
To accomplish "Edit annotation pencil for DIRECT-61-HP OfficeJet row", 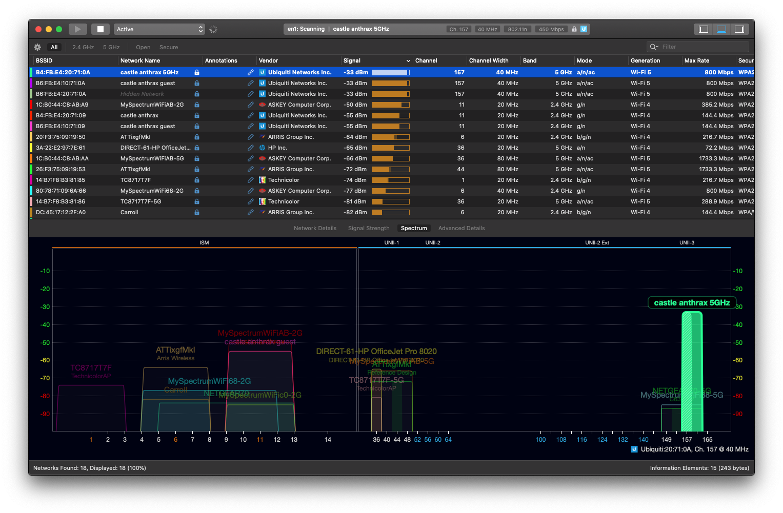I will (250, 148).
